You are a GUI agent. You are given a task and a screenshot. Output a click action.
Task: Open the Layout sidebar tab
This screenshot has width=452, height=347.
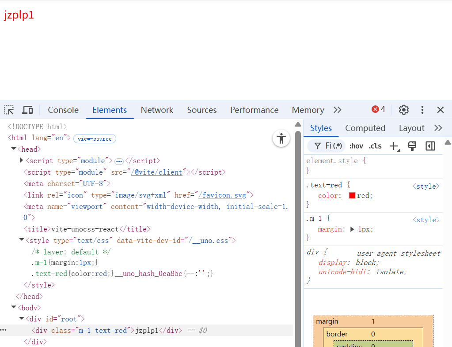pos(411,128)
